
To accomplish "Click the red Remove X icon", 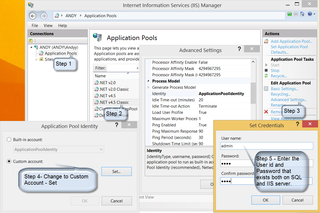I will click(266, 112).
